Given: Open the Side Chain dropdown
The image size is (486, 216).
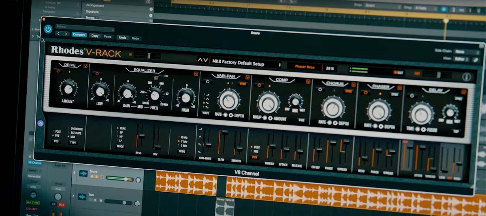Looking at the screenshot, I should coord(465,52).
